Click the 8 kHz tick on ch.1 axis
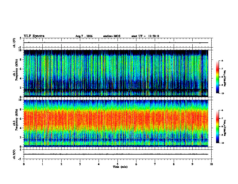This screenshot has height=184, width=238. [21, 60]
